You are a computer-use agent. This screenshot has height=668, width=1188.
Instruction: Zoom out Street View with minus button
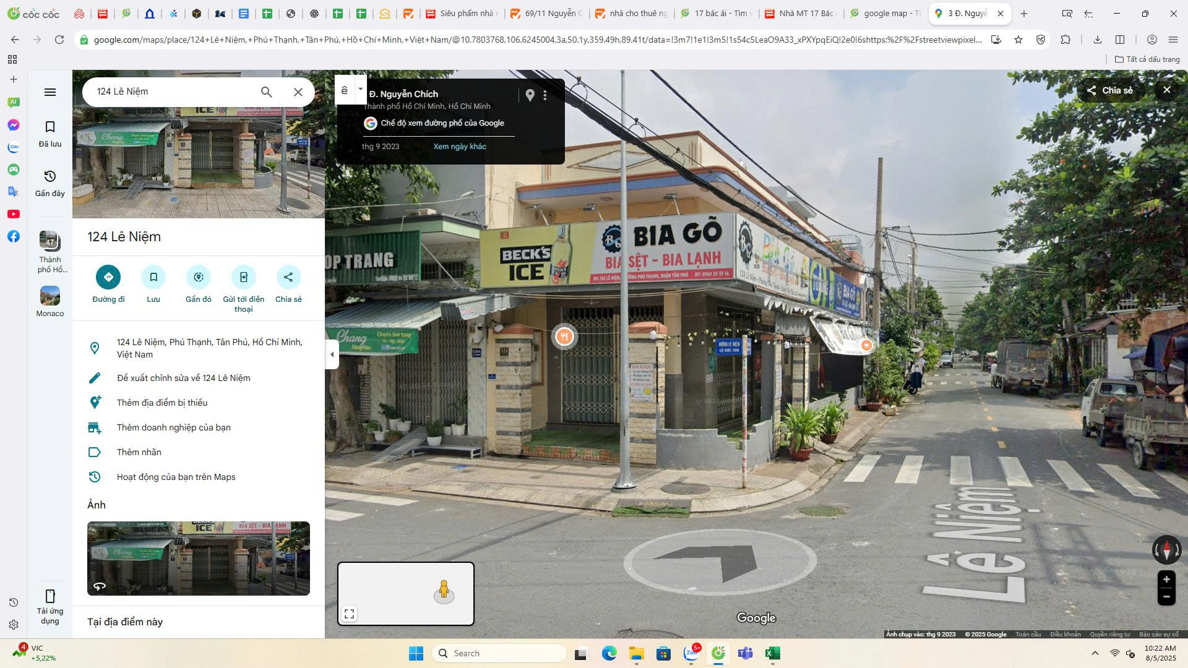click(x=1166, y=597)
